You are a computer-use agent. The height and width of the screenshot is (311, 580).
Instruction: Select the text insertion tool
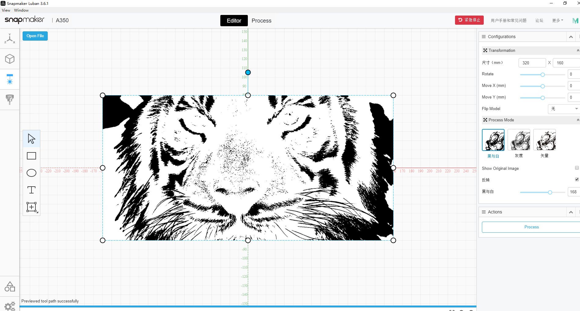point(31,190)
